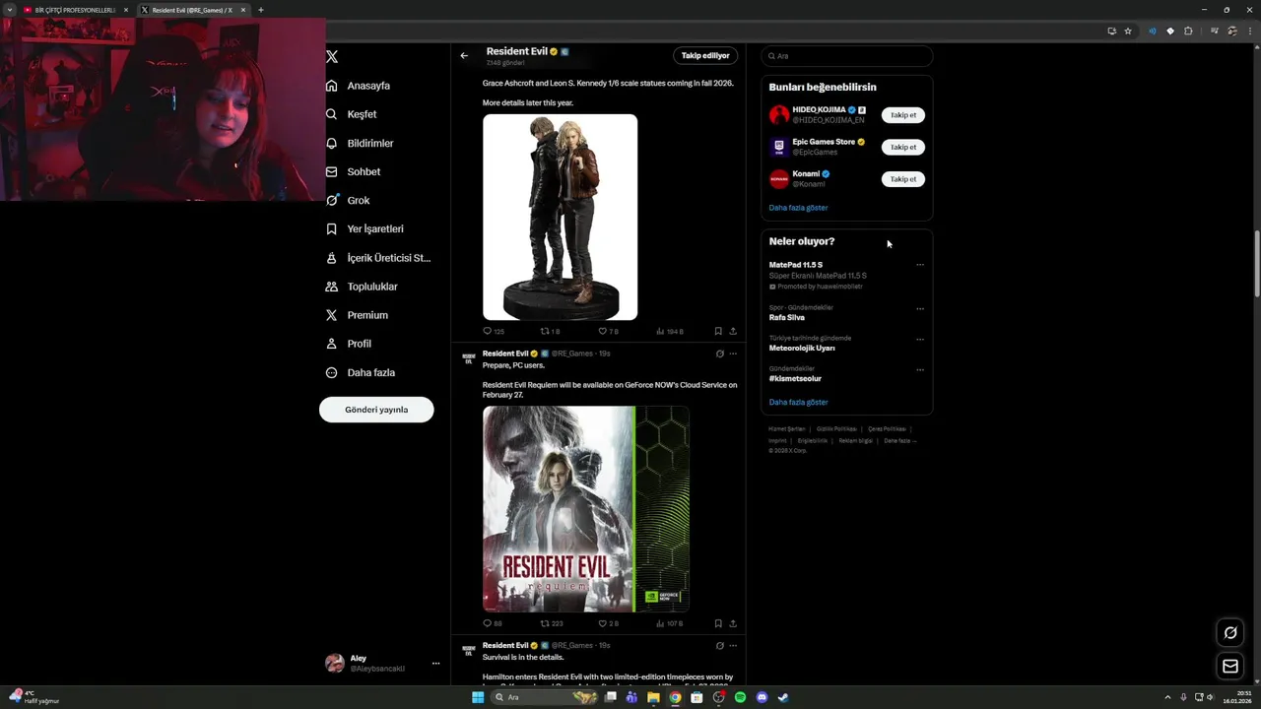
Task: Open the Windows Start menu
Action: coord(478,697)
